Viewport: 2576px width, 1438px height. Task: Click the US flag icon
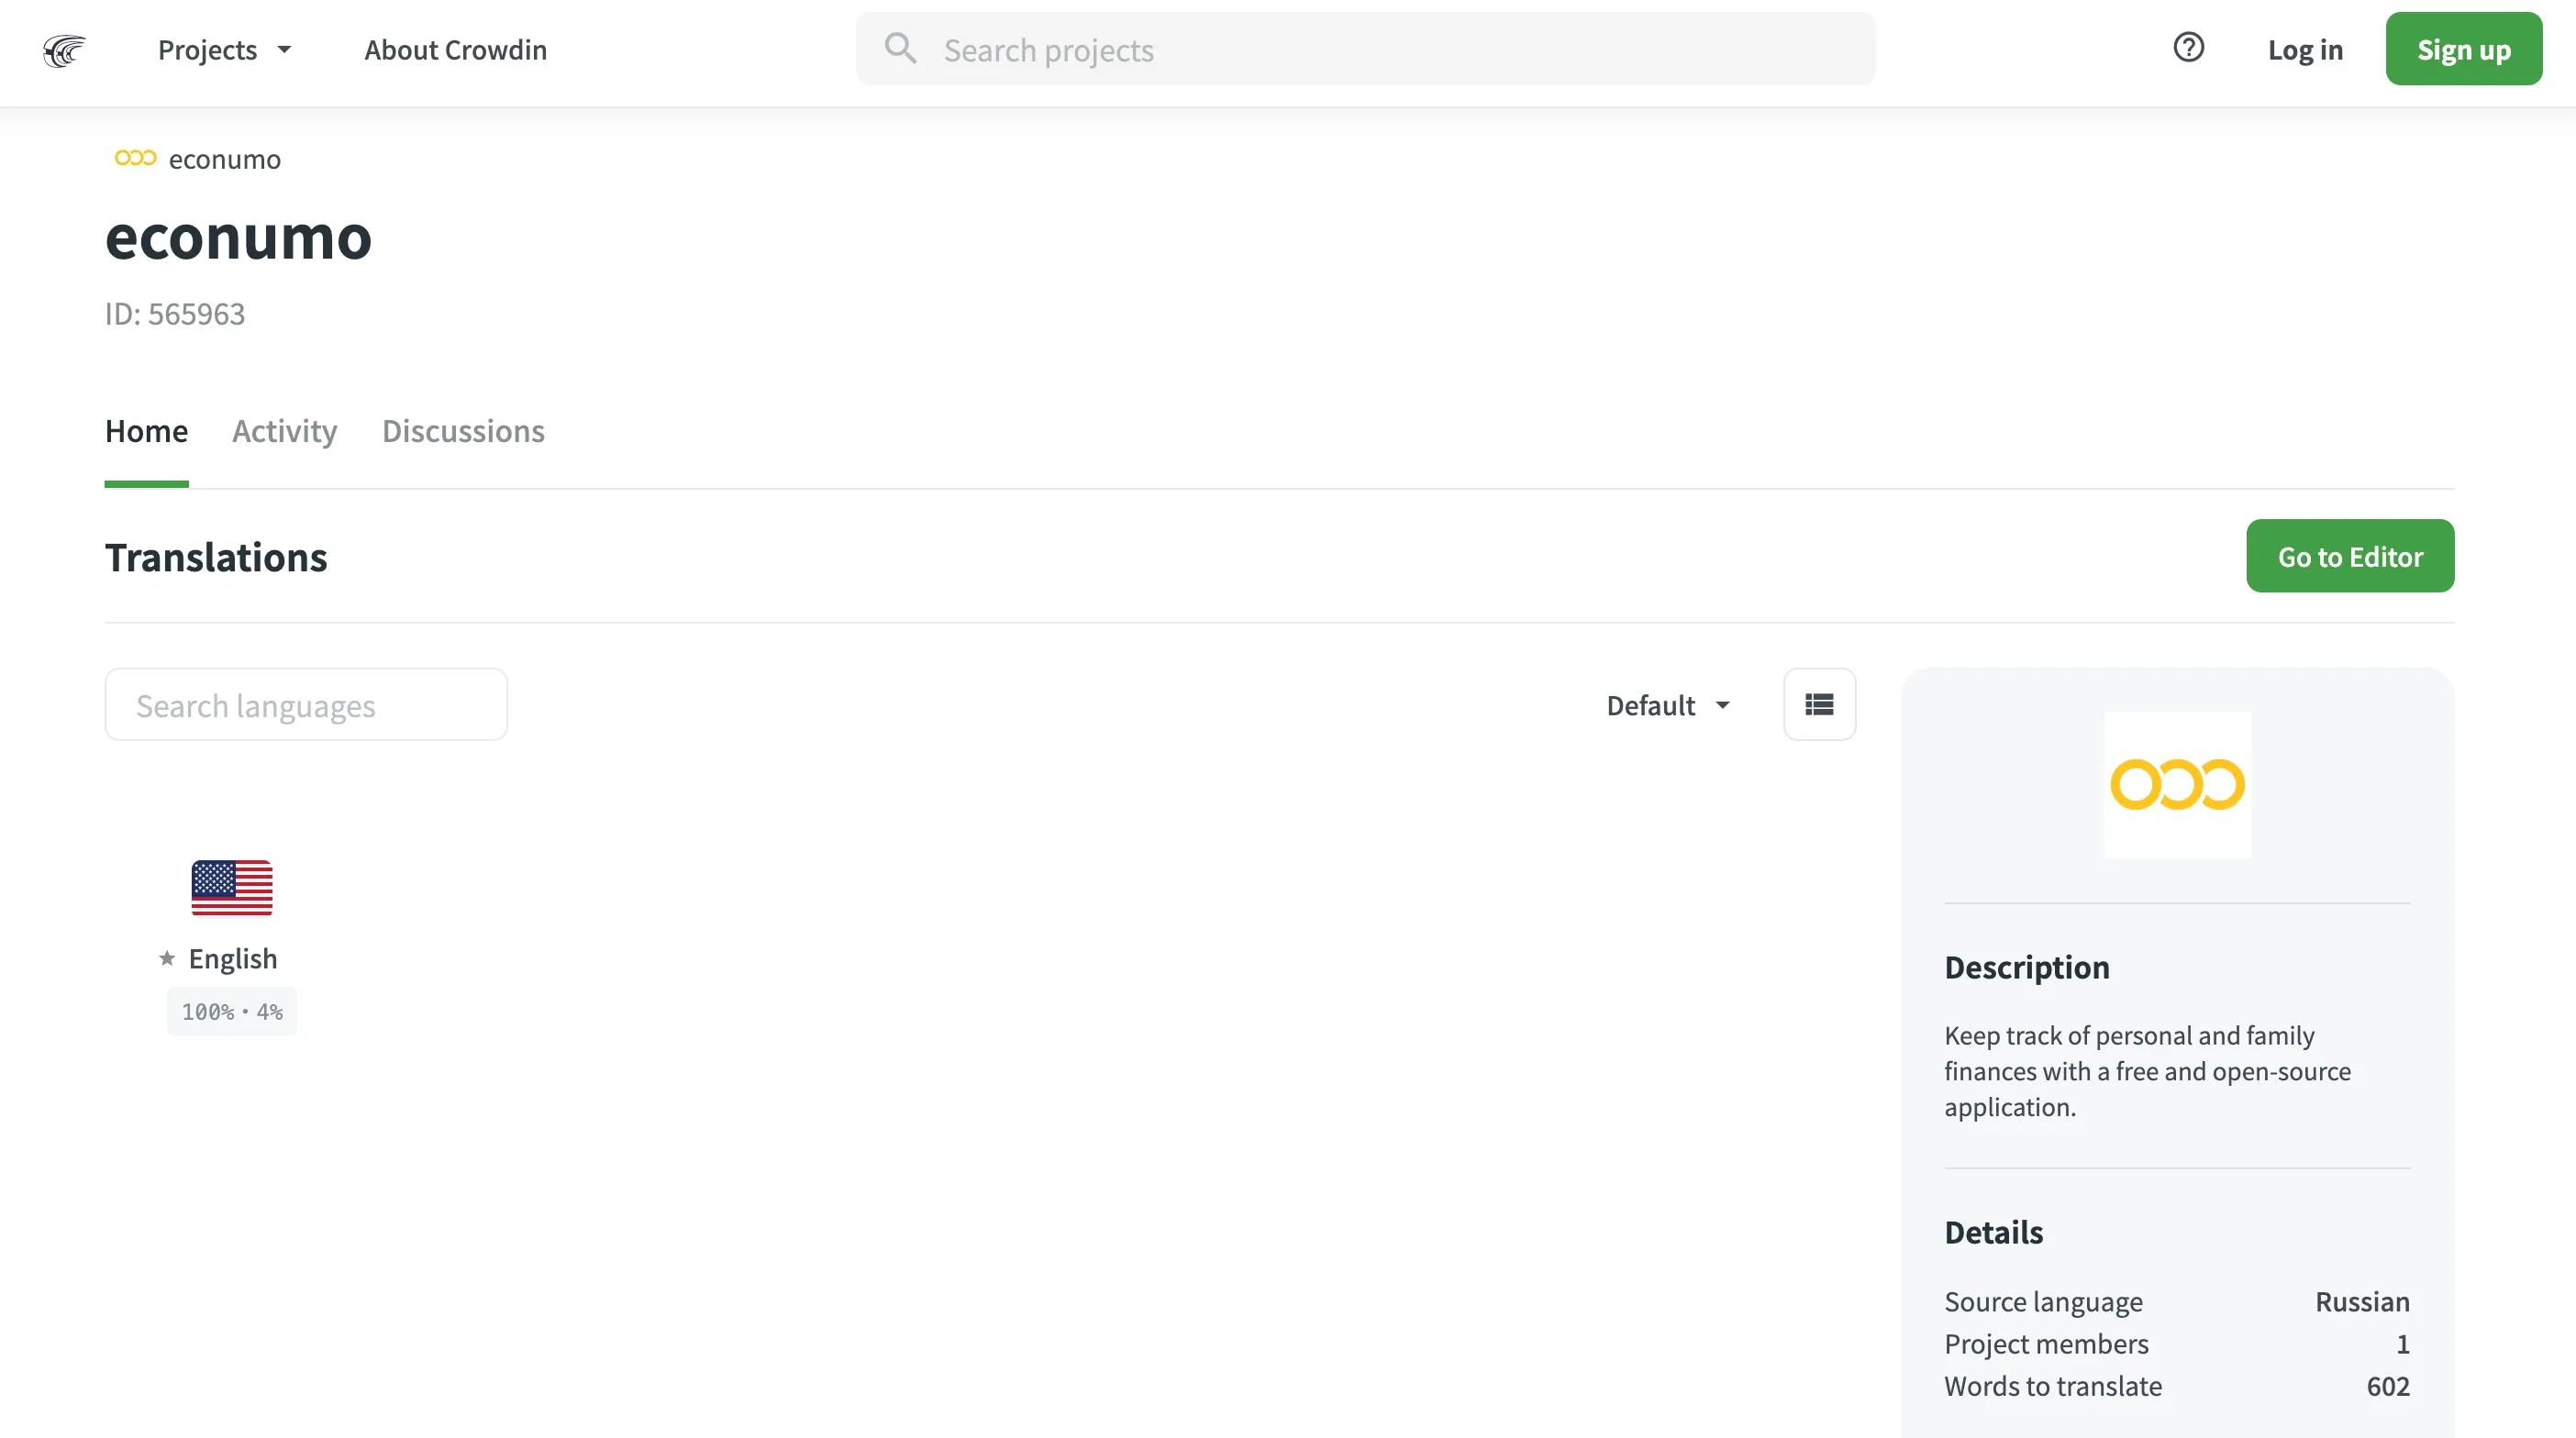[x=232, y=887]
